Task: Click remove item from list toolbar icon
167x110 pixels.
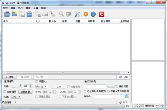Action: click(38, 14)
